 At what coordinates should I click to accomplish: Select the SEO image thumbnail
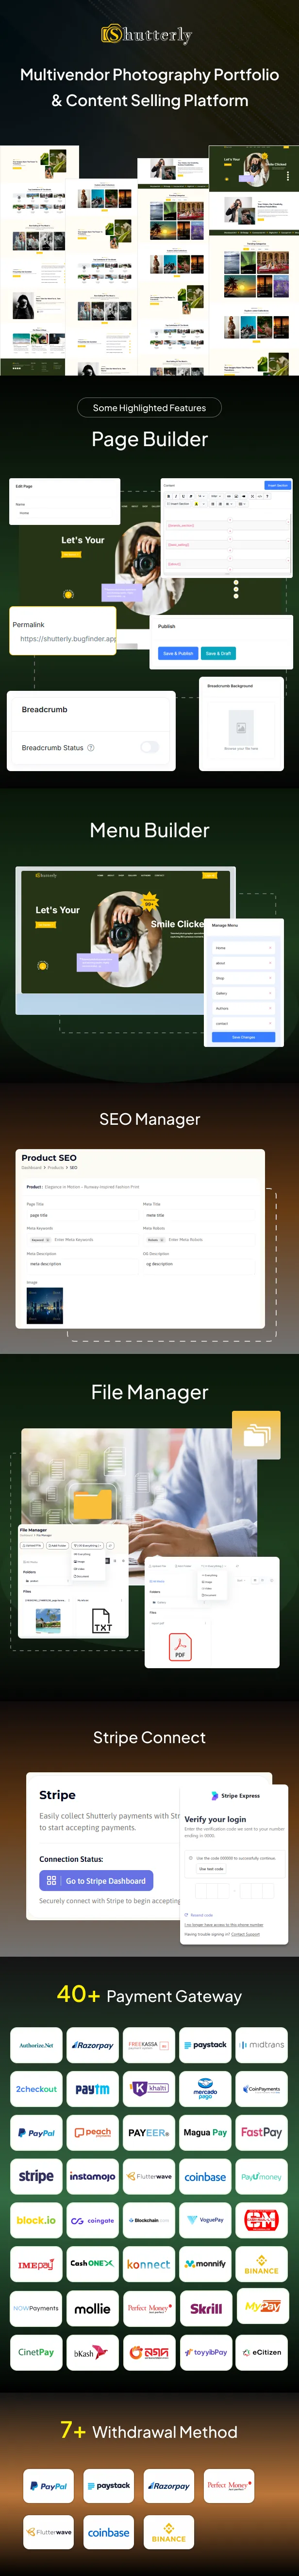pyautogui.click(x=44, y=1305)
